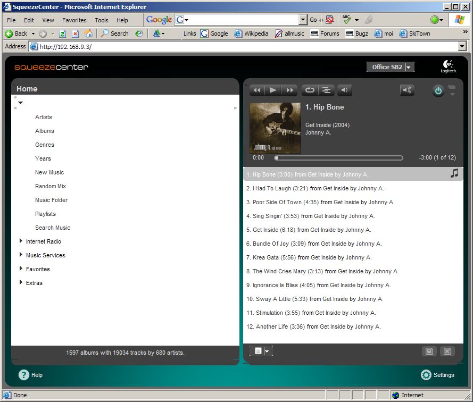Expand the Music Services section

(x=21, y=255)
